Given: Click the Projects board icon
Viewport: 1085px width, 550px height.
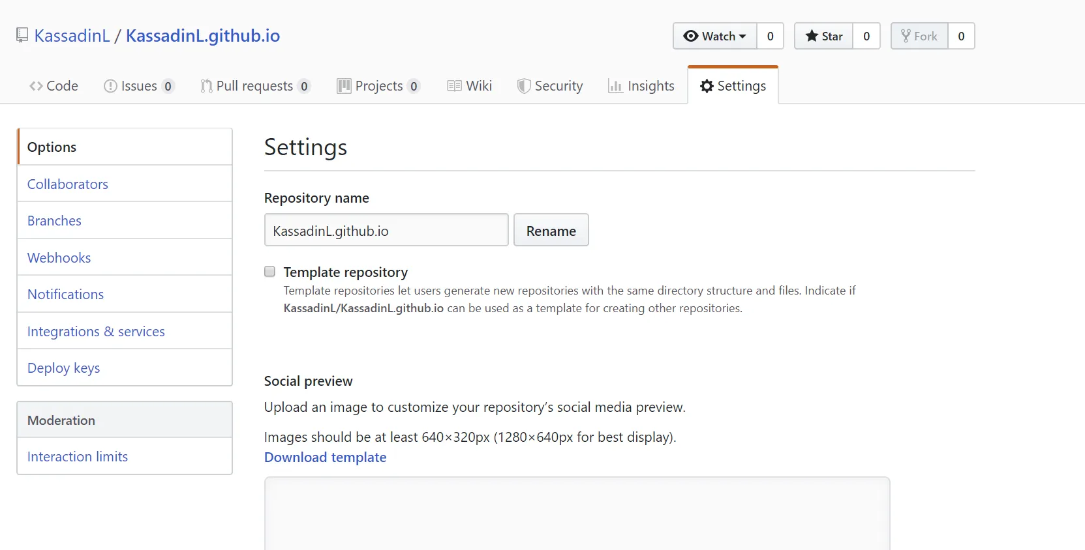Looking at the screenshot, I should tap(344, 86).
